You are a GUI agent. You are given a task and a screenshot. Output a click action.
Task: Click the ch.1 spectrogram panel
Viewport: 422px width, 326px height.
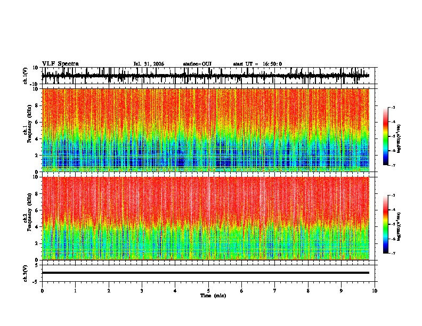206,130
